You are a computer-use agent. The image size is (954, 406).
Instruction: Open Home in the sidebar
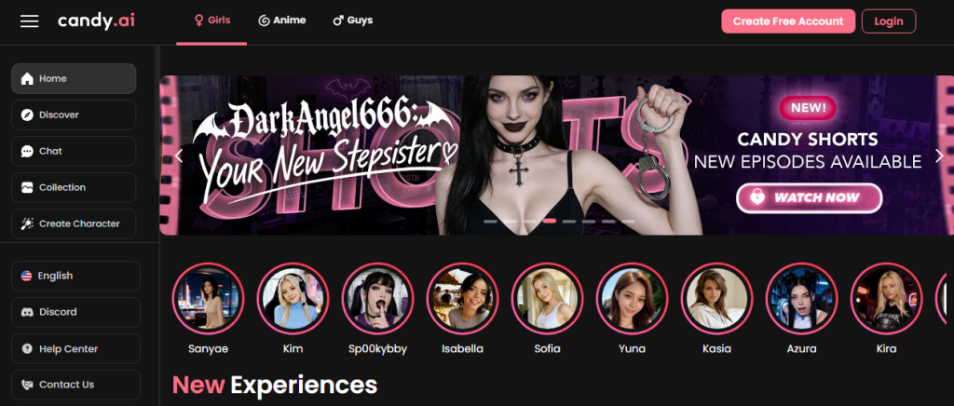[74, 78]
